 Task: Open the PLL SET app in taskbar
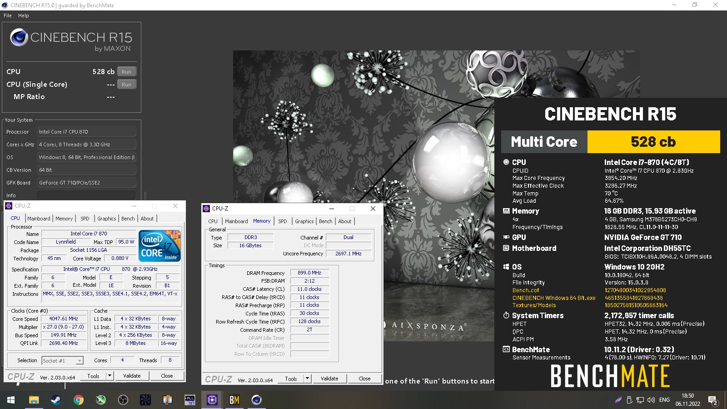[190, 400]
